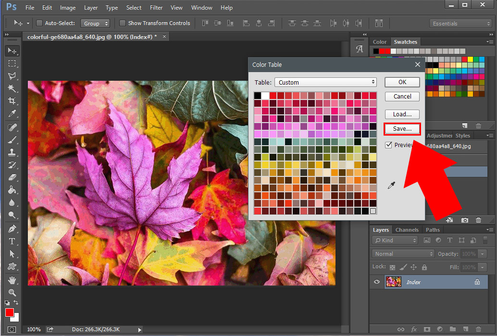Open the status bar info arrow
This screenshot has width=497, height=336.
[140, 330]
